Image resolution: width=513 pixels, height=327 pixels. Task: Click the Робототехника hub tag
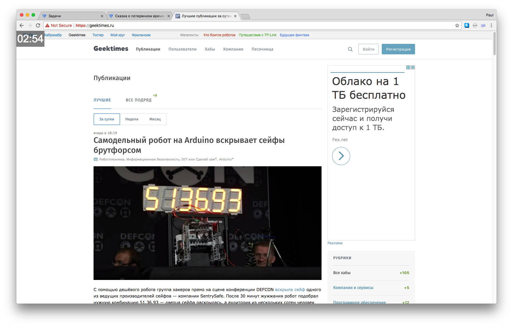(112, 159)
